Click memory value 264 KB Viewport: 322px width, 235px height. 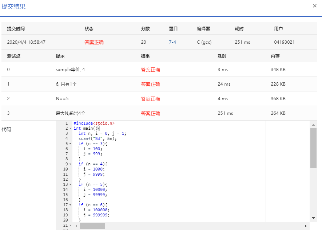[x=278, y=113]
